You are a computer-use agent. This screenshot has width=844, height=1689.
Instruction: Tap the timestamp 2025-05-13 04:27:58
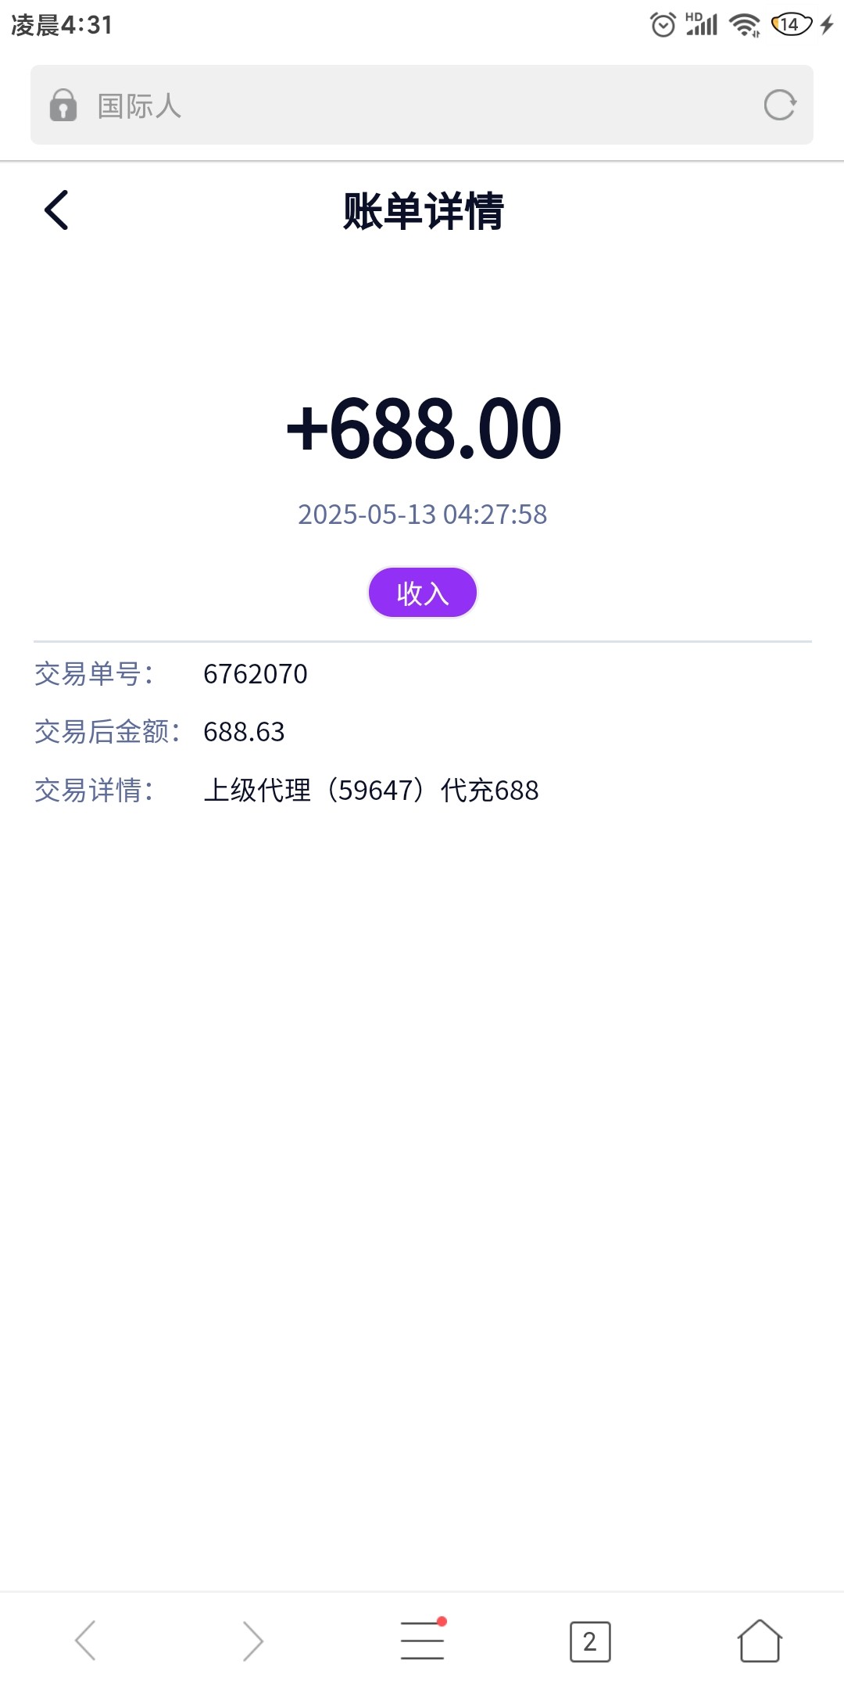coord(422,515)
